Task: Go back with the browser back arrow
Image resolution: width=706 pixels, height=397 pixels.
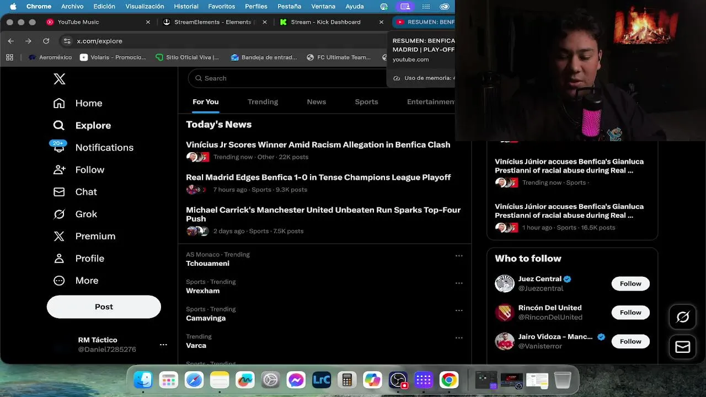Action: coord(11,41)
